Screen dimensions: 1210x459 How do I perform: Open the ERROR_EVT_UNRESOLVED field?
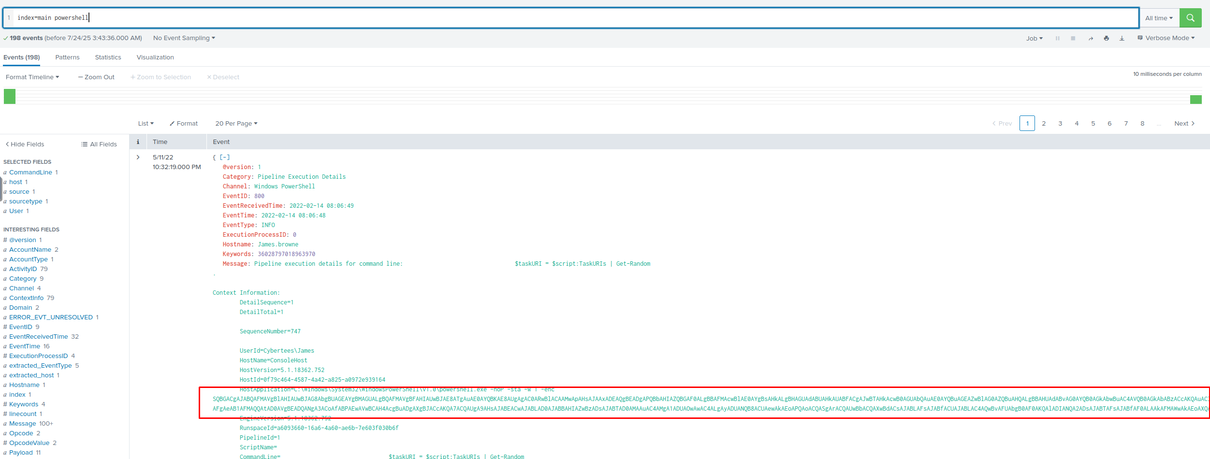(x=51, y=317)
